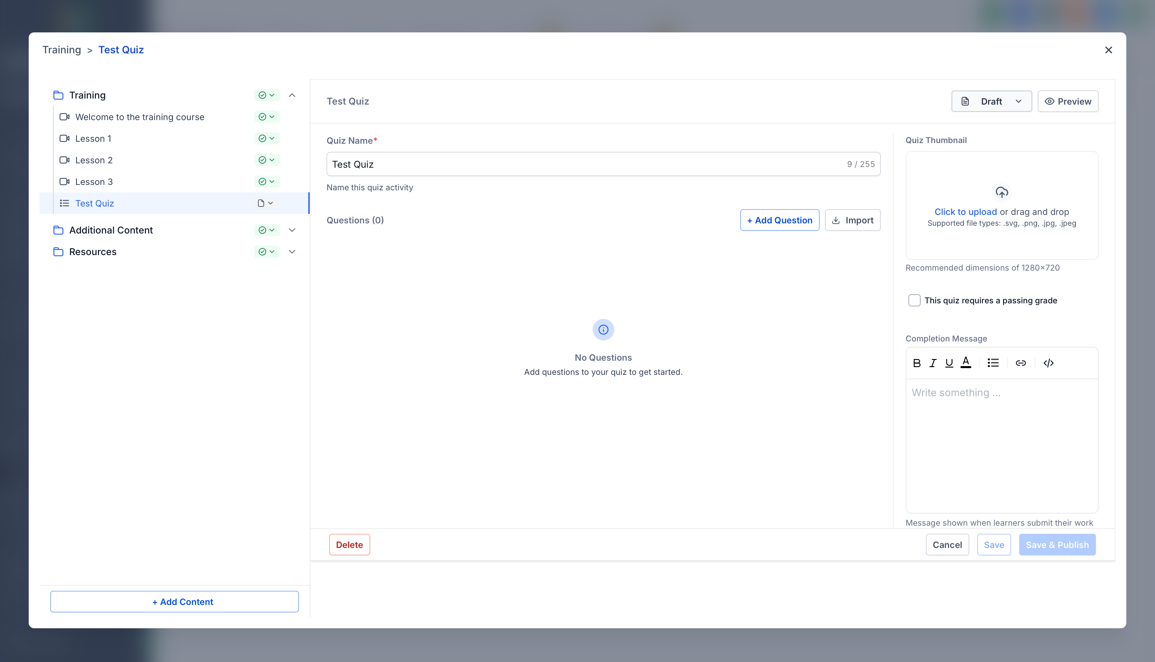Viewport: 1155px width, 662px height.
Task: Click the Add Question button
Action: coord(779,220)
